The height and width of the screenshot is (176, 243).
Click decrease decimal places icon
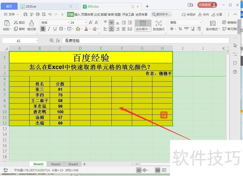click(199, 29)
